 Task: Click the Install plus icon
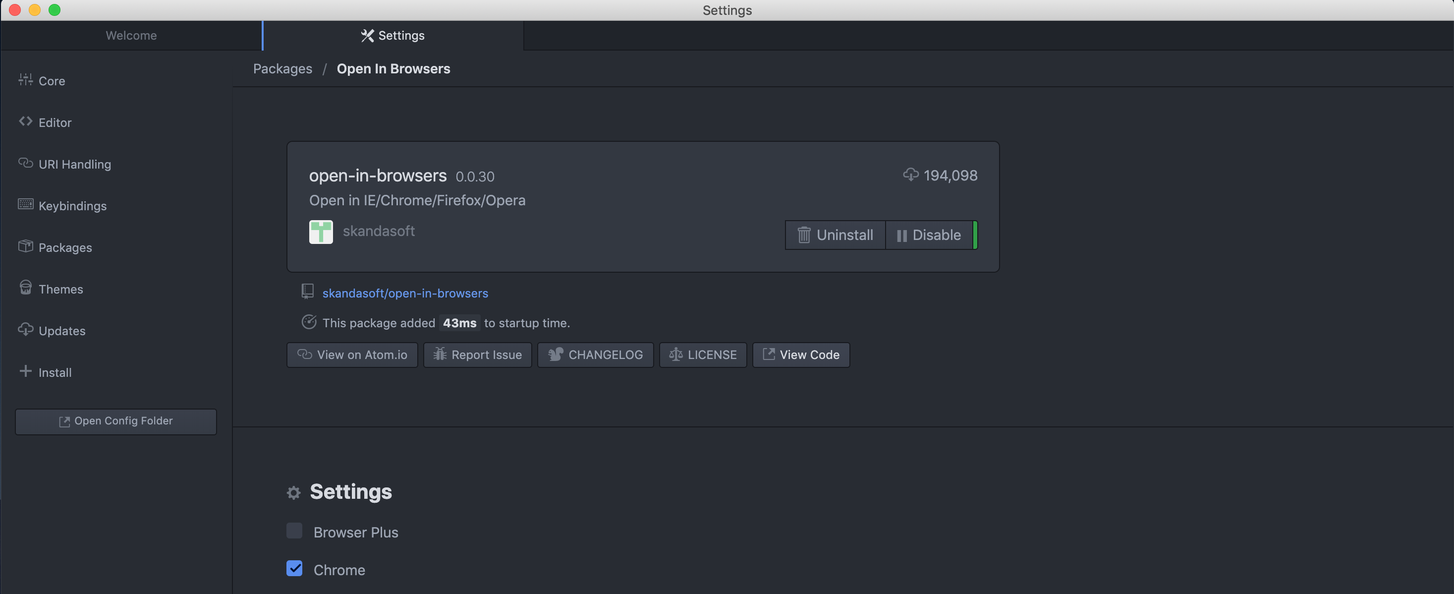coord(25,371)
